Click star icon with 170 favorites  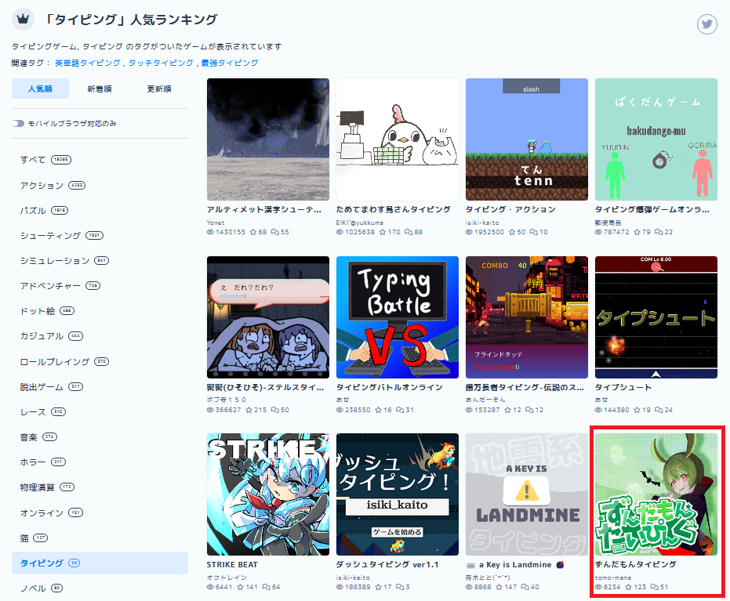click(382, 232)
